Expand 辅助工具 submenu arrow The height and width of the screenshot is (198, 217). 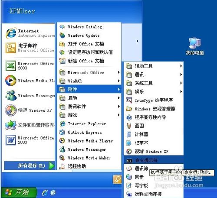(181, 66)
